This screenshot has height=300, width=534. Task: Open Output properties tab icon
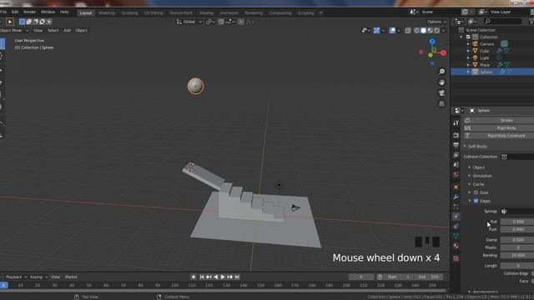tap(456, 145)
